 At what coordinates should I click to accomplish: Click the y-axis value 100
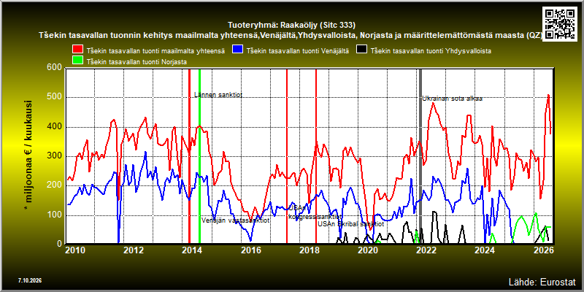[x=56, y=215]
